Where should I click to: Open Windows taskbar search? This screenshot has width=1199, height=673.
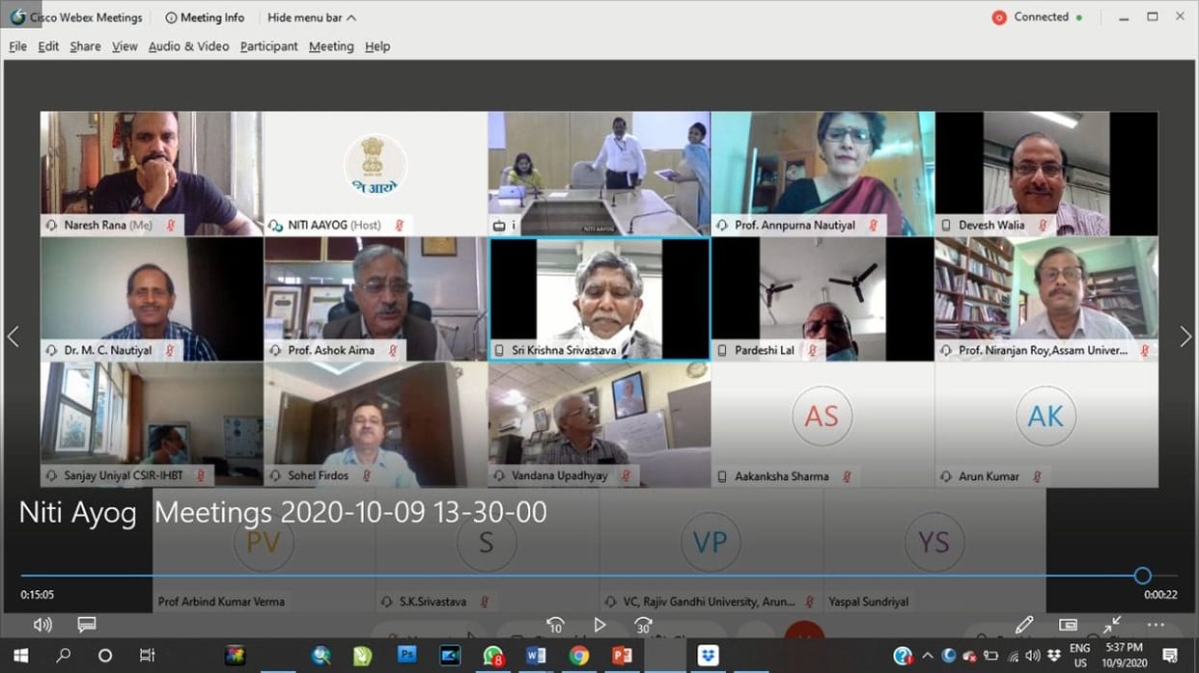pos(63,656)
